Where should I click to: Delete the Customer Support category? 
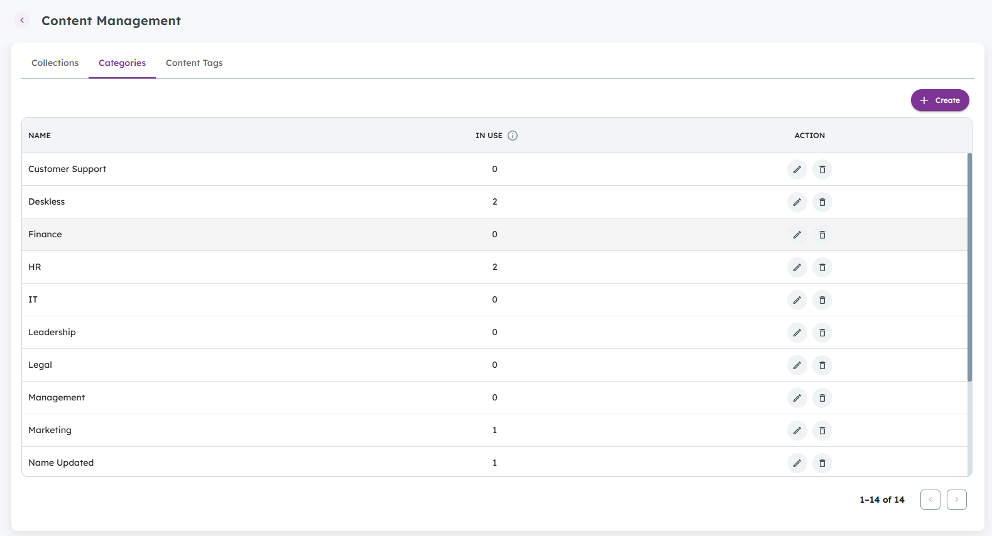(x=822, y=169)
